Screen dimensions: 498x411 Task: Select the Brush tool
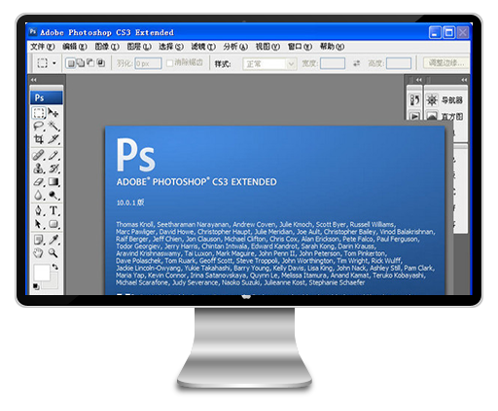pyautogui.click(x=53, y=156)
